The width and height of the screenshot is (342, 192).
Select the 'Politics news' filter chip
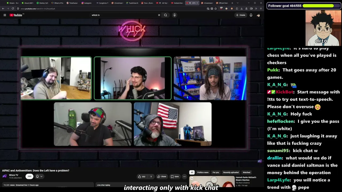click(203, 172)
